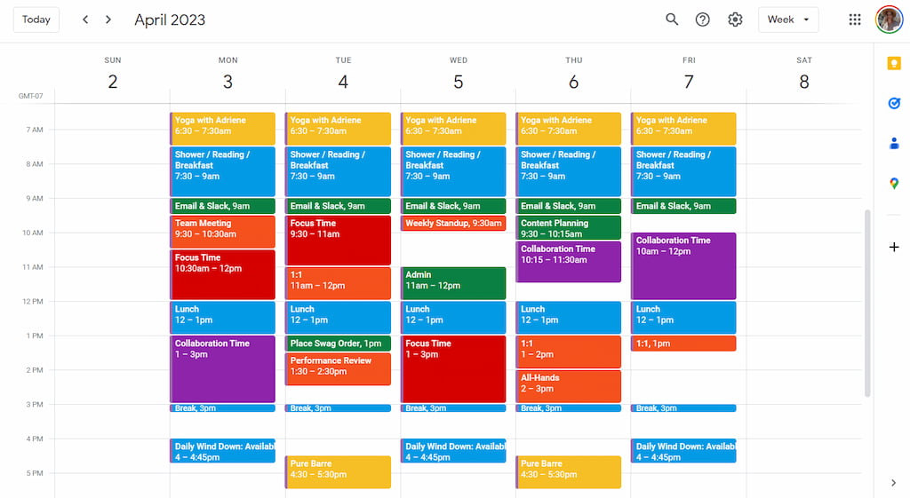
Task: Open the Help question mark icon
Action: click(x=703, y=20)
